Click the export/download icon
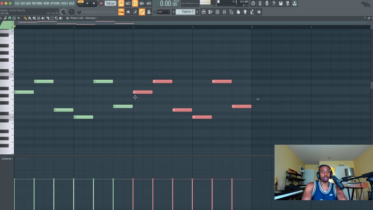373x210 pixels. click(295, 3)
